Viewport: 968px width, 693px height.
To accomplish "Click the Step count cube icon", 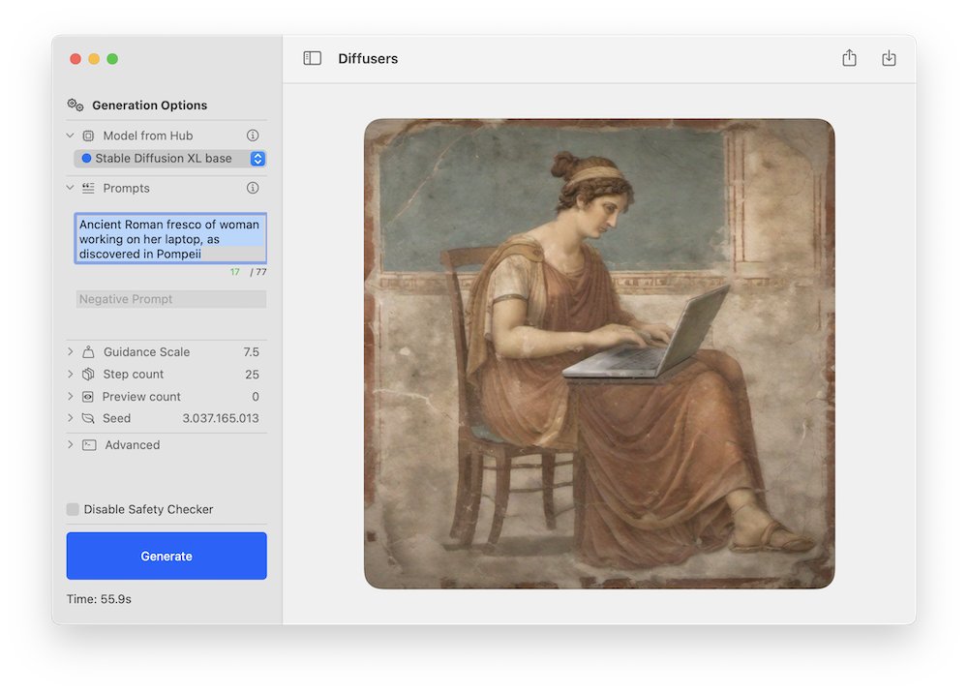I will tap(88, 374).
